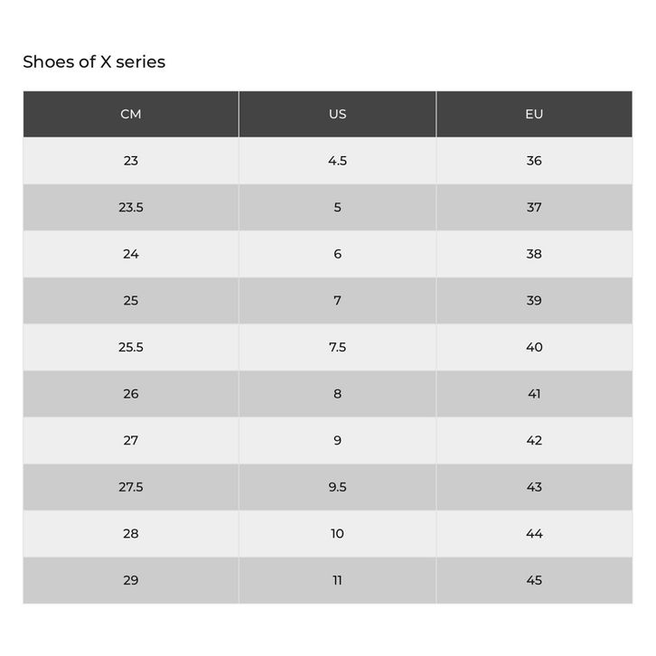The width and height of the screenshot is (656, 656).
Task: Select the EU size 39 cell
Action: click(534, 300)
